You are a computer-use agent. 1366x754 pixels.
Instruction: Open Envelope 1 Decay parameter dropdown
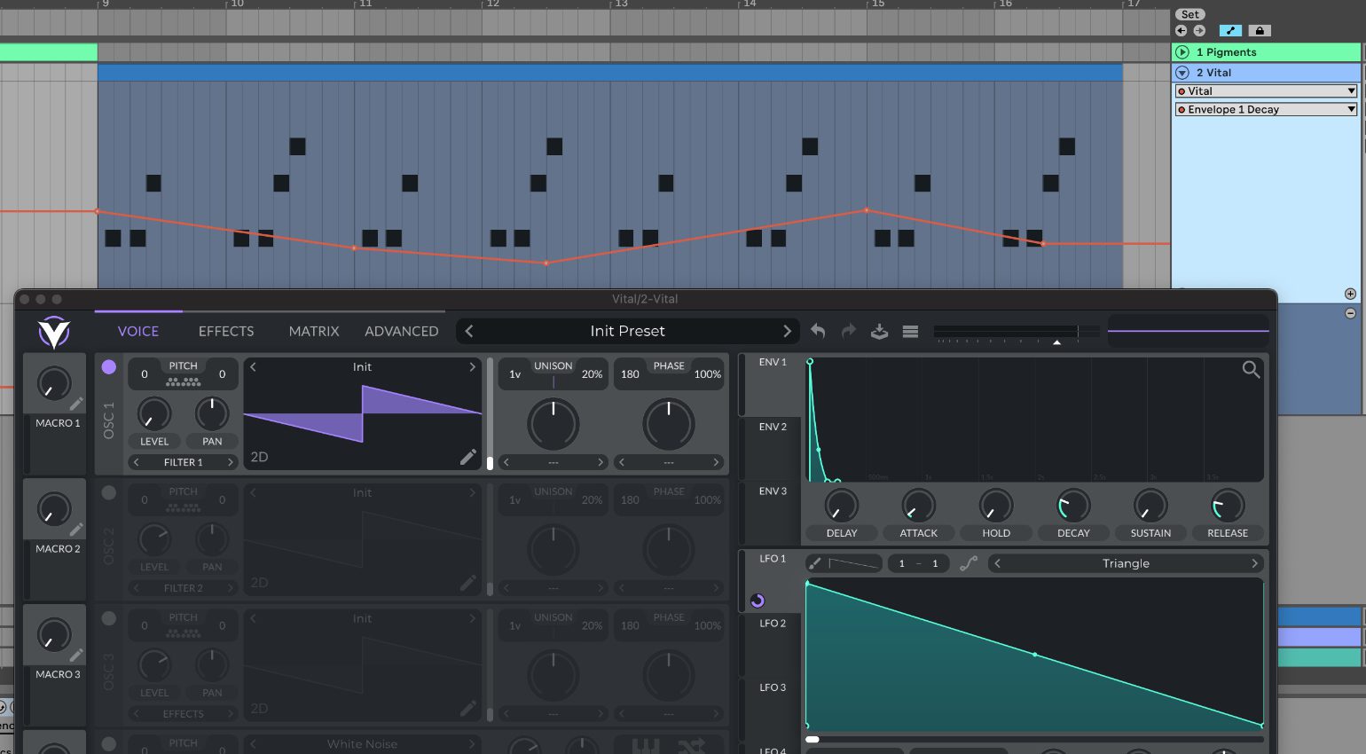click(1266, 110)
